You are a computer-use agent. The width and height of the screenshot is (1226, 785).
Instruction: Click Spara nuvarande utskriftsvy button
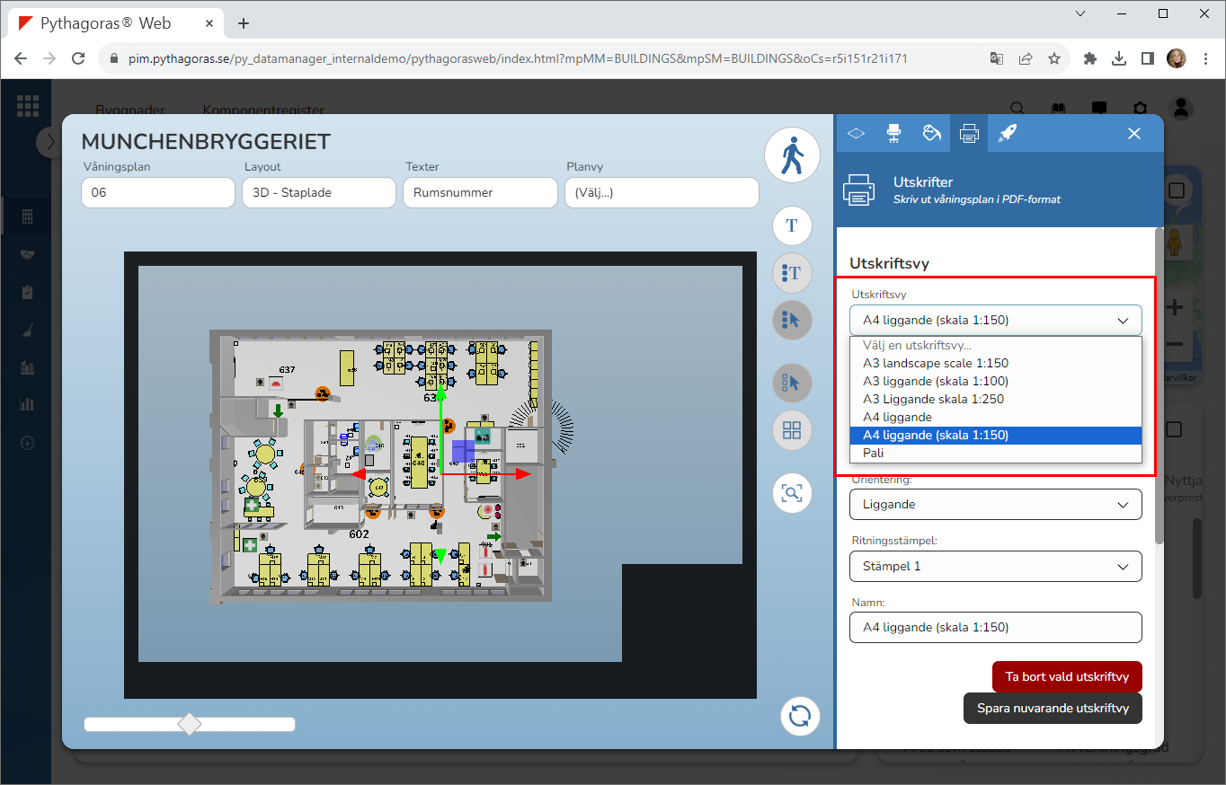point(1052,708)
